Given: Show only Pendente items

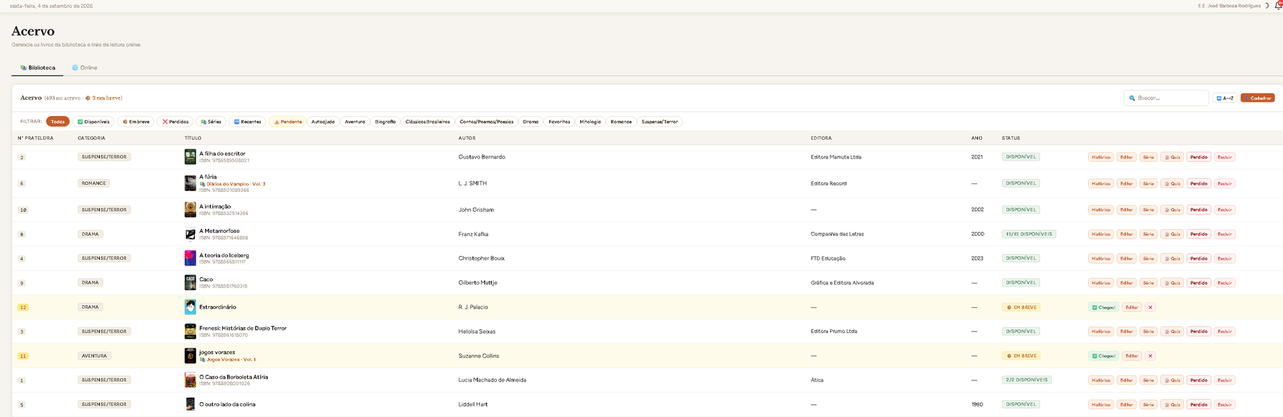Looking at the screenshot, I should pos(287,121).
